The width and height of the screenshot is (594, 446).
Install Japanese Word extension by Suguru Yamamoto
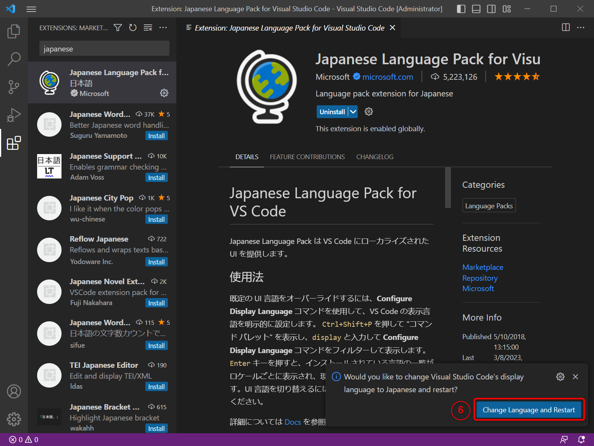click(156, 136)
